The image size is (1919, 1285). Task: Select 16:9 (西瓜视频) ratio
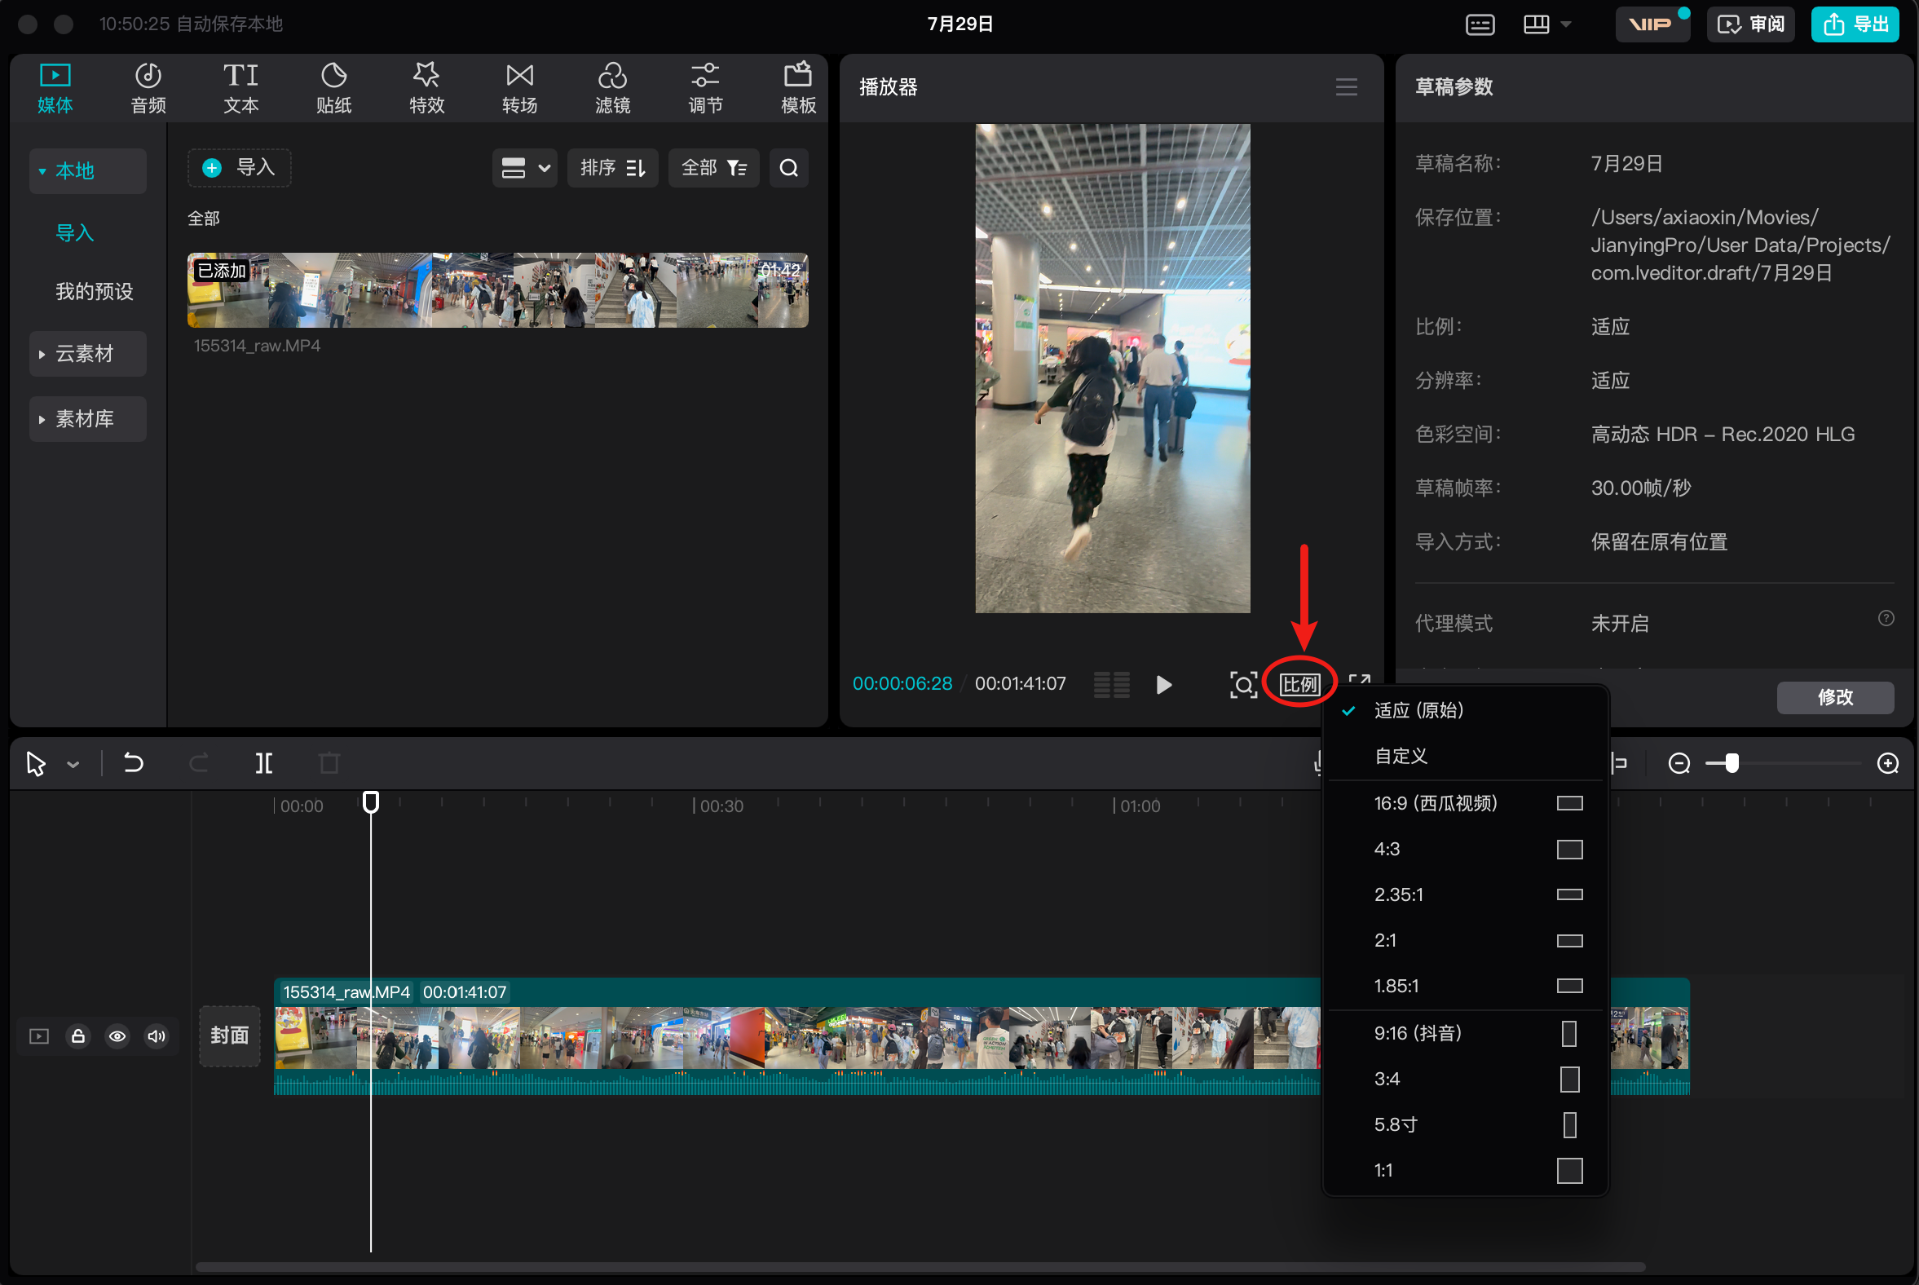pyautogui.click(x=1465, y=803)
